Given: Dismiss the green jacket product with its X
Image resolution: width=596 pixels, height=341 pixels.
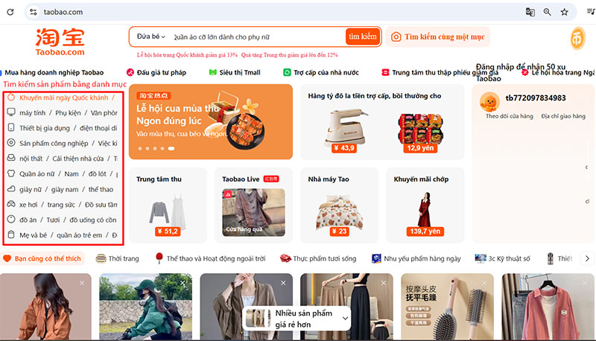Looking at the screenshot, I should [x=183, y=283].
